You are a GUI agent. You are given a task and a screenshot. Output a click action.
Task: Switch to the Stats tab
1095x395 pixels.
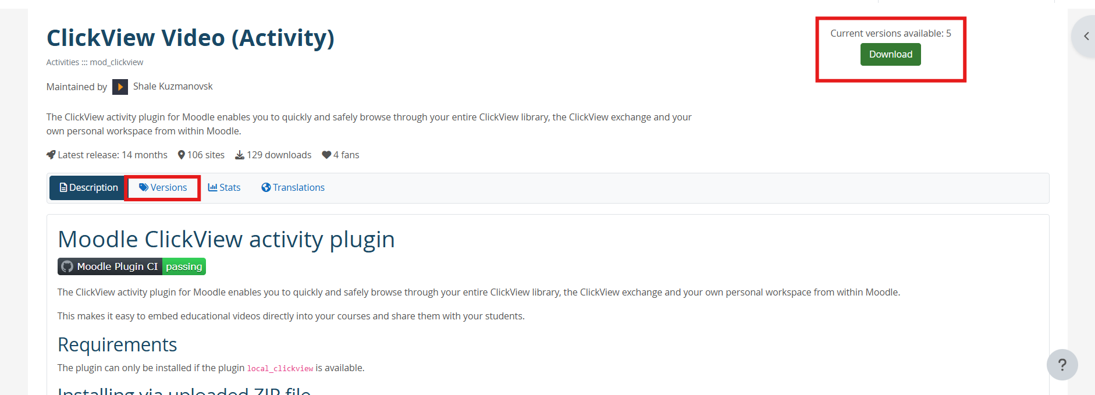[x=224, y=188]
